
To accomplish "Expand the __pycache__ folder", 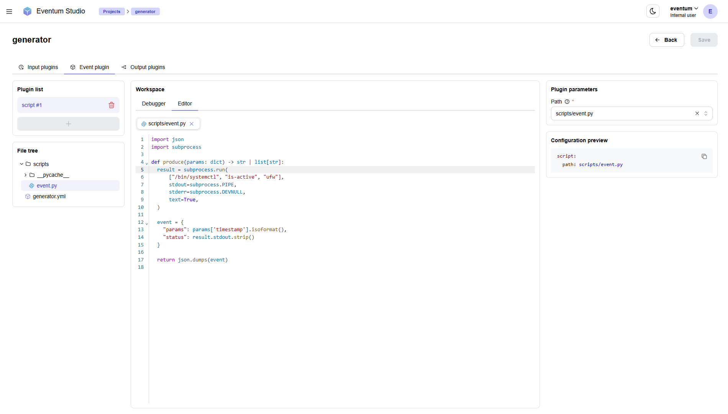I will pos(26,175).
